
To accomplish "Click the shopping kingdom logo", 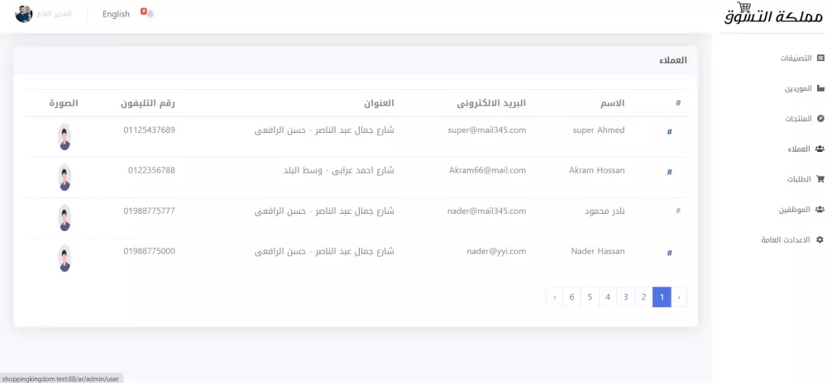I will click(774, 14).
